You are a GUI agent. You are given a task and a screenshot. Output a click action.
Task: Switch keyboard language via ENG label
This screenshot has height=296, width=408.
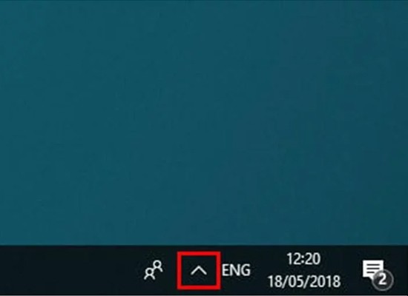[x=236, y=270]
